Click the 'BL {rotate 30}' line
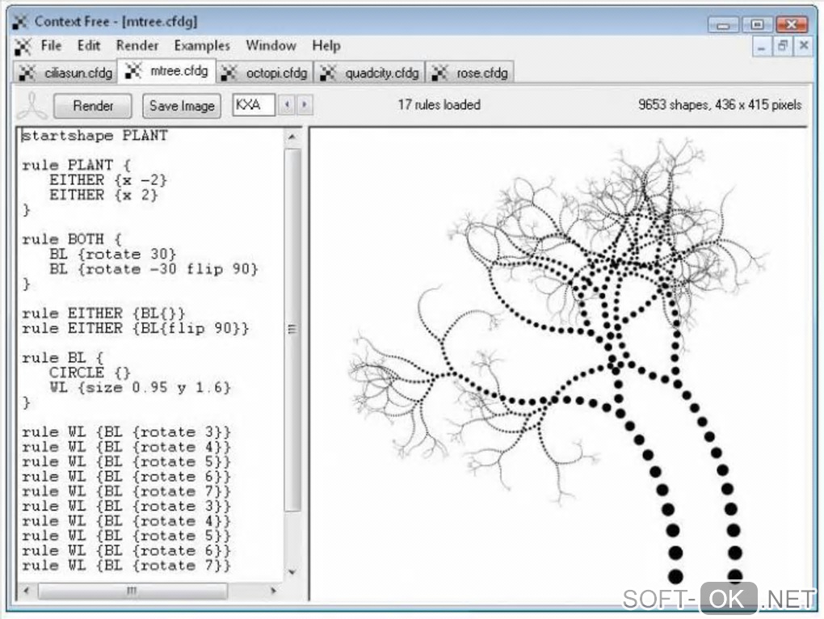The height and width of the screenshot is (619, 824). point(112,255)
